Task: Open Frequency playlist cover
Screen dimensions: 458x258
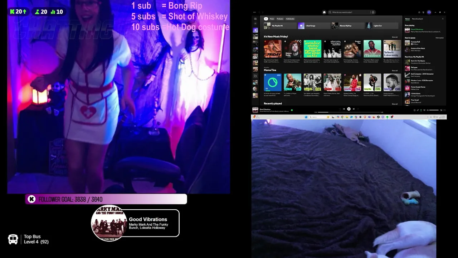Action: point(372,49)
